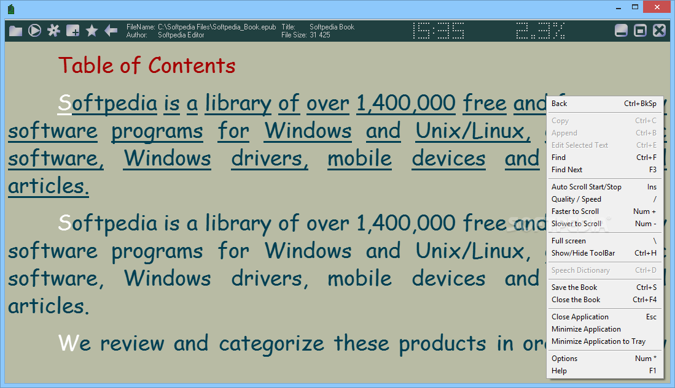
Task: Click the star favorites icon
Action: (92, 31)
